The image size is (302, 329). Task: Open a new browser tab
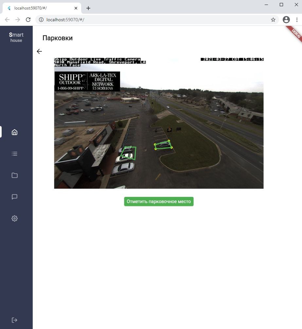click(x=88, y=8)
